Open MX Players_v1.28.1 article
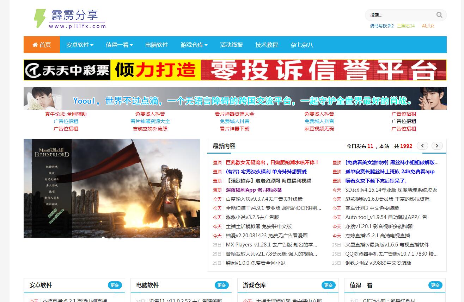This screenshot has height=302, width=464. pyautogui.click(x=271, y=245)
